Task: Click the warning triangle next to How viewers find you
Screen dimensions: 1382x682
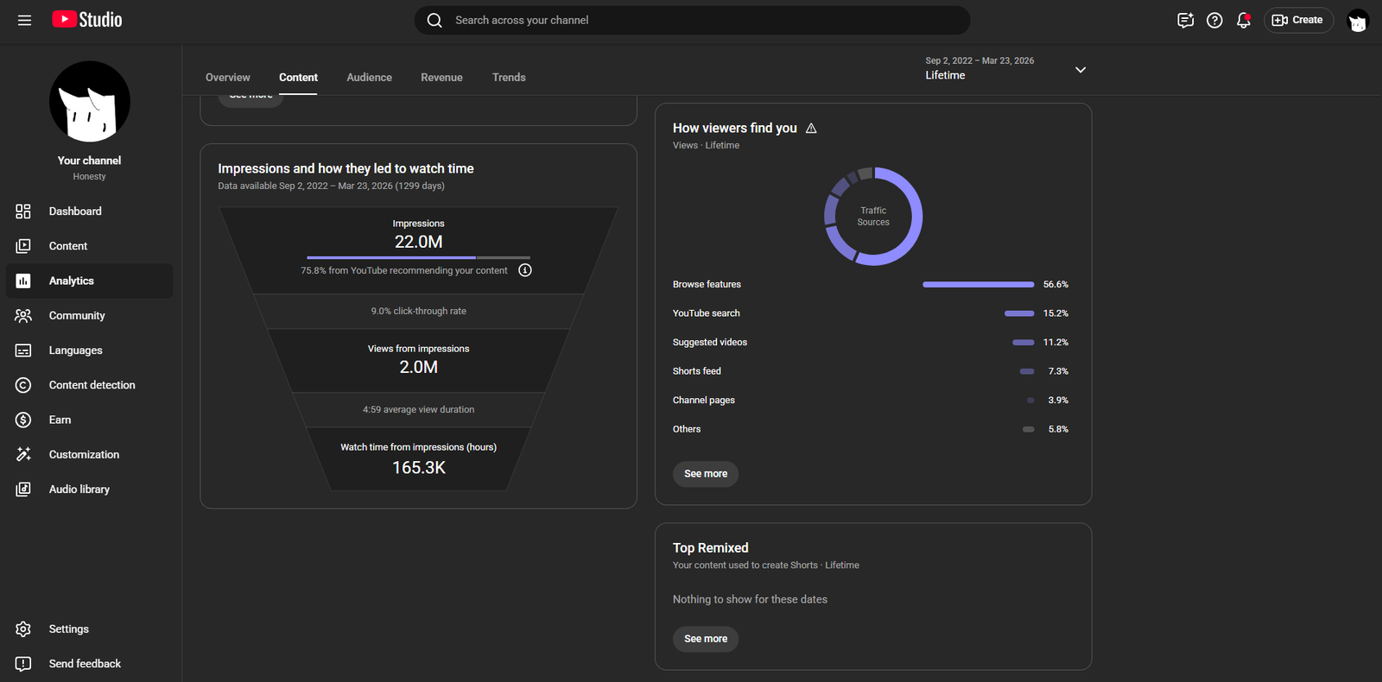Action: 811,128
